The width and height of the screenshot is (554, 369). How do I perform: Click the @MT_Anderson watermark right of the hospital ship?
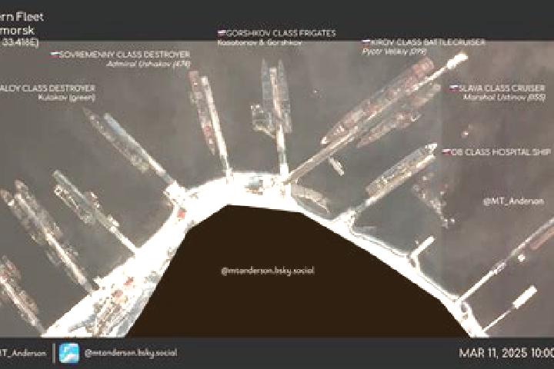[x=513, y=201]
